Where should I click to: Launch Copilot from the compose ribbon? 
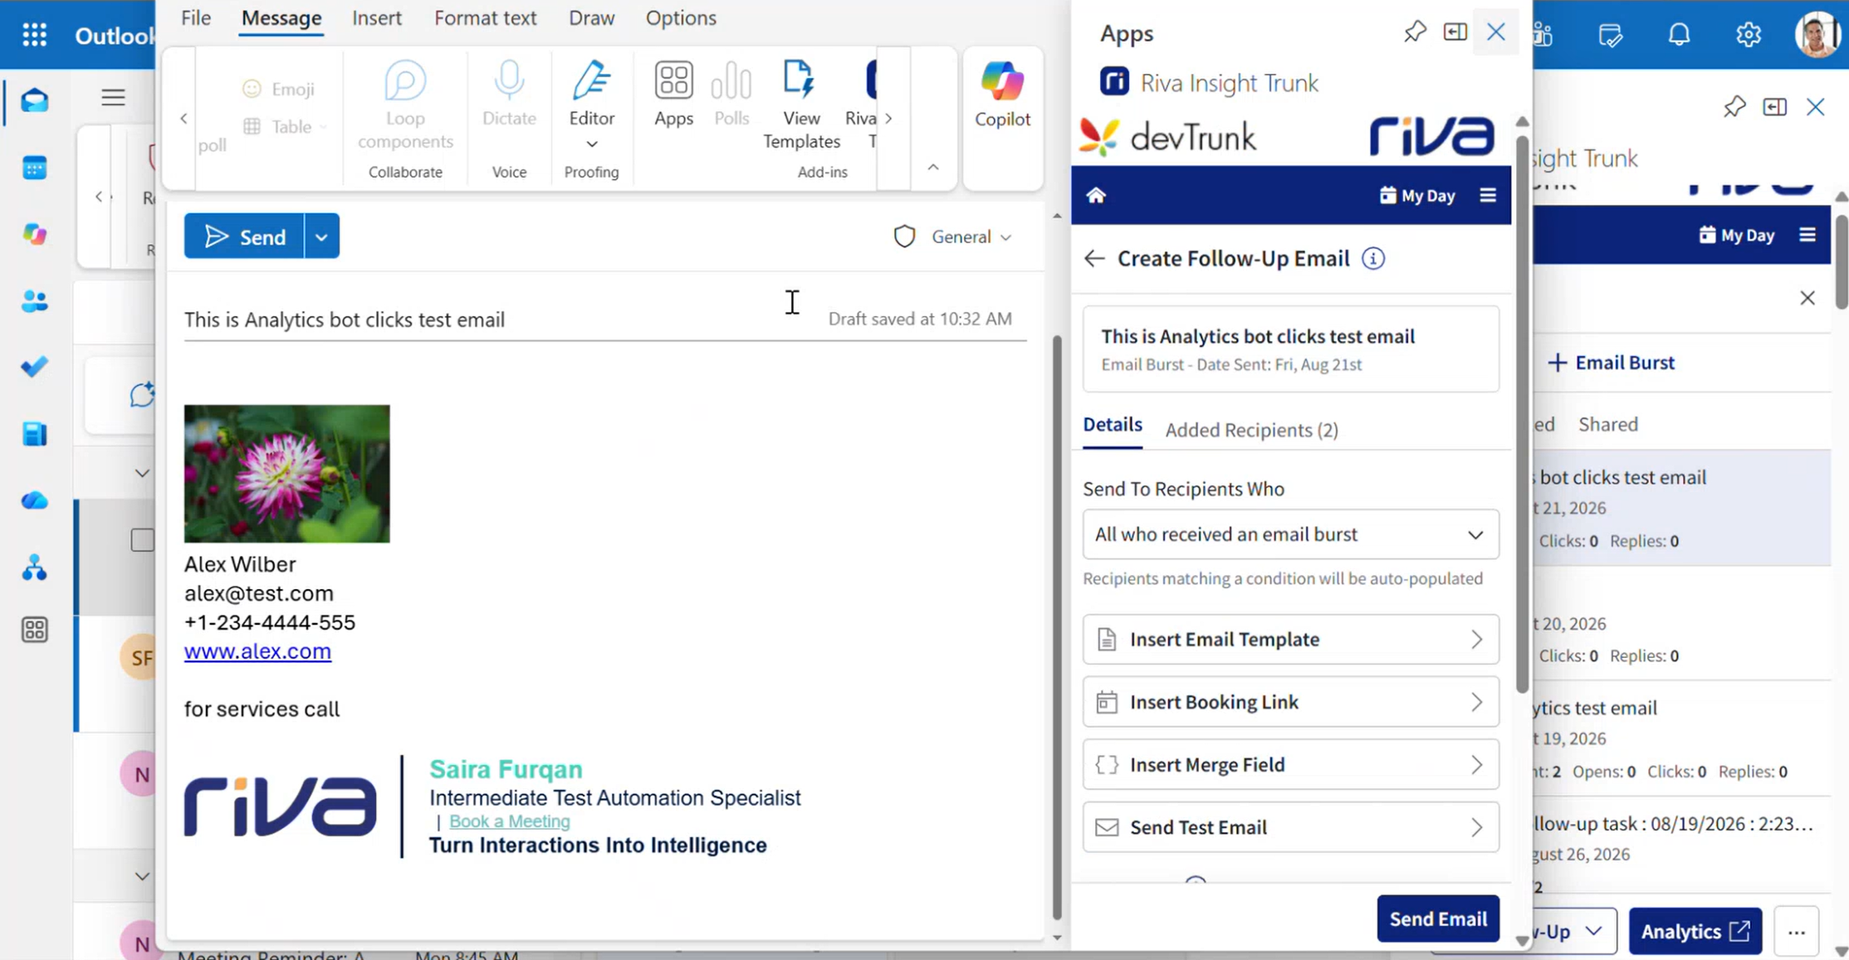point(1002,95)
